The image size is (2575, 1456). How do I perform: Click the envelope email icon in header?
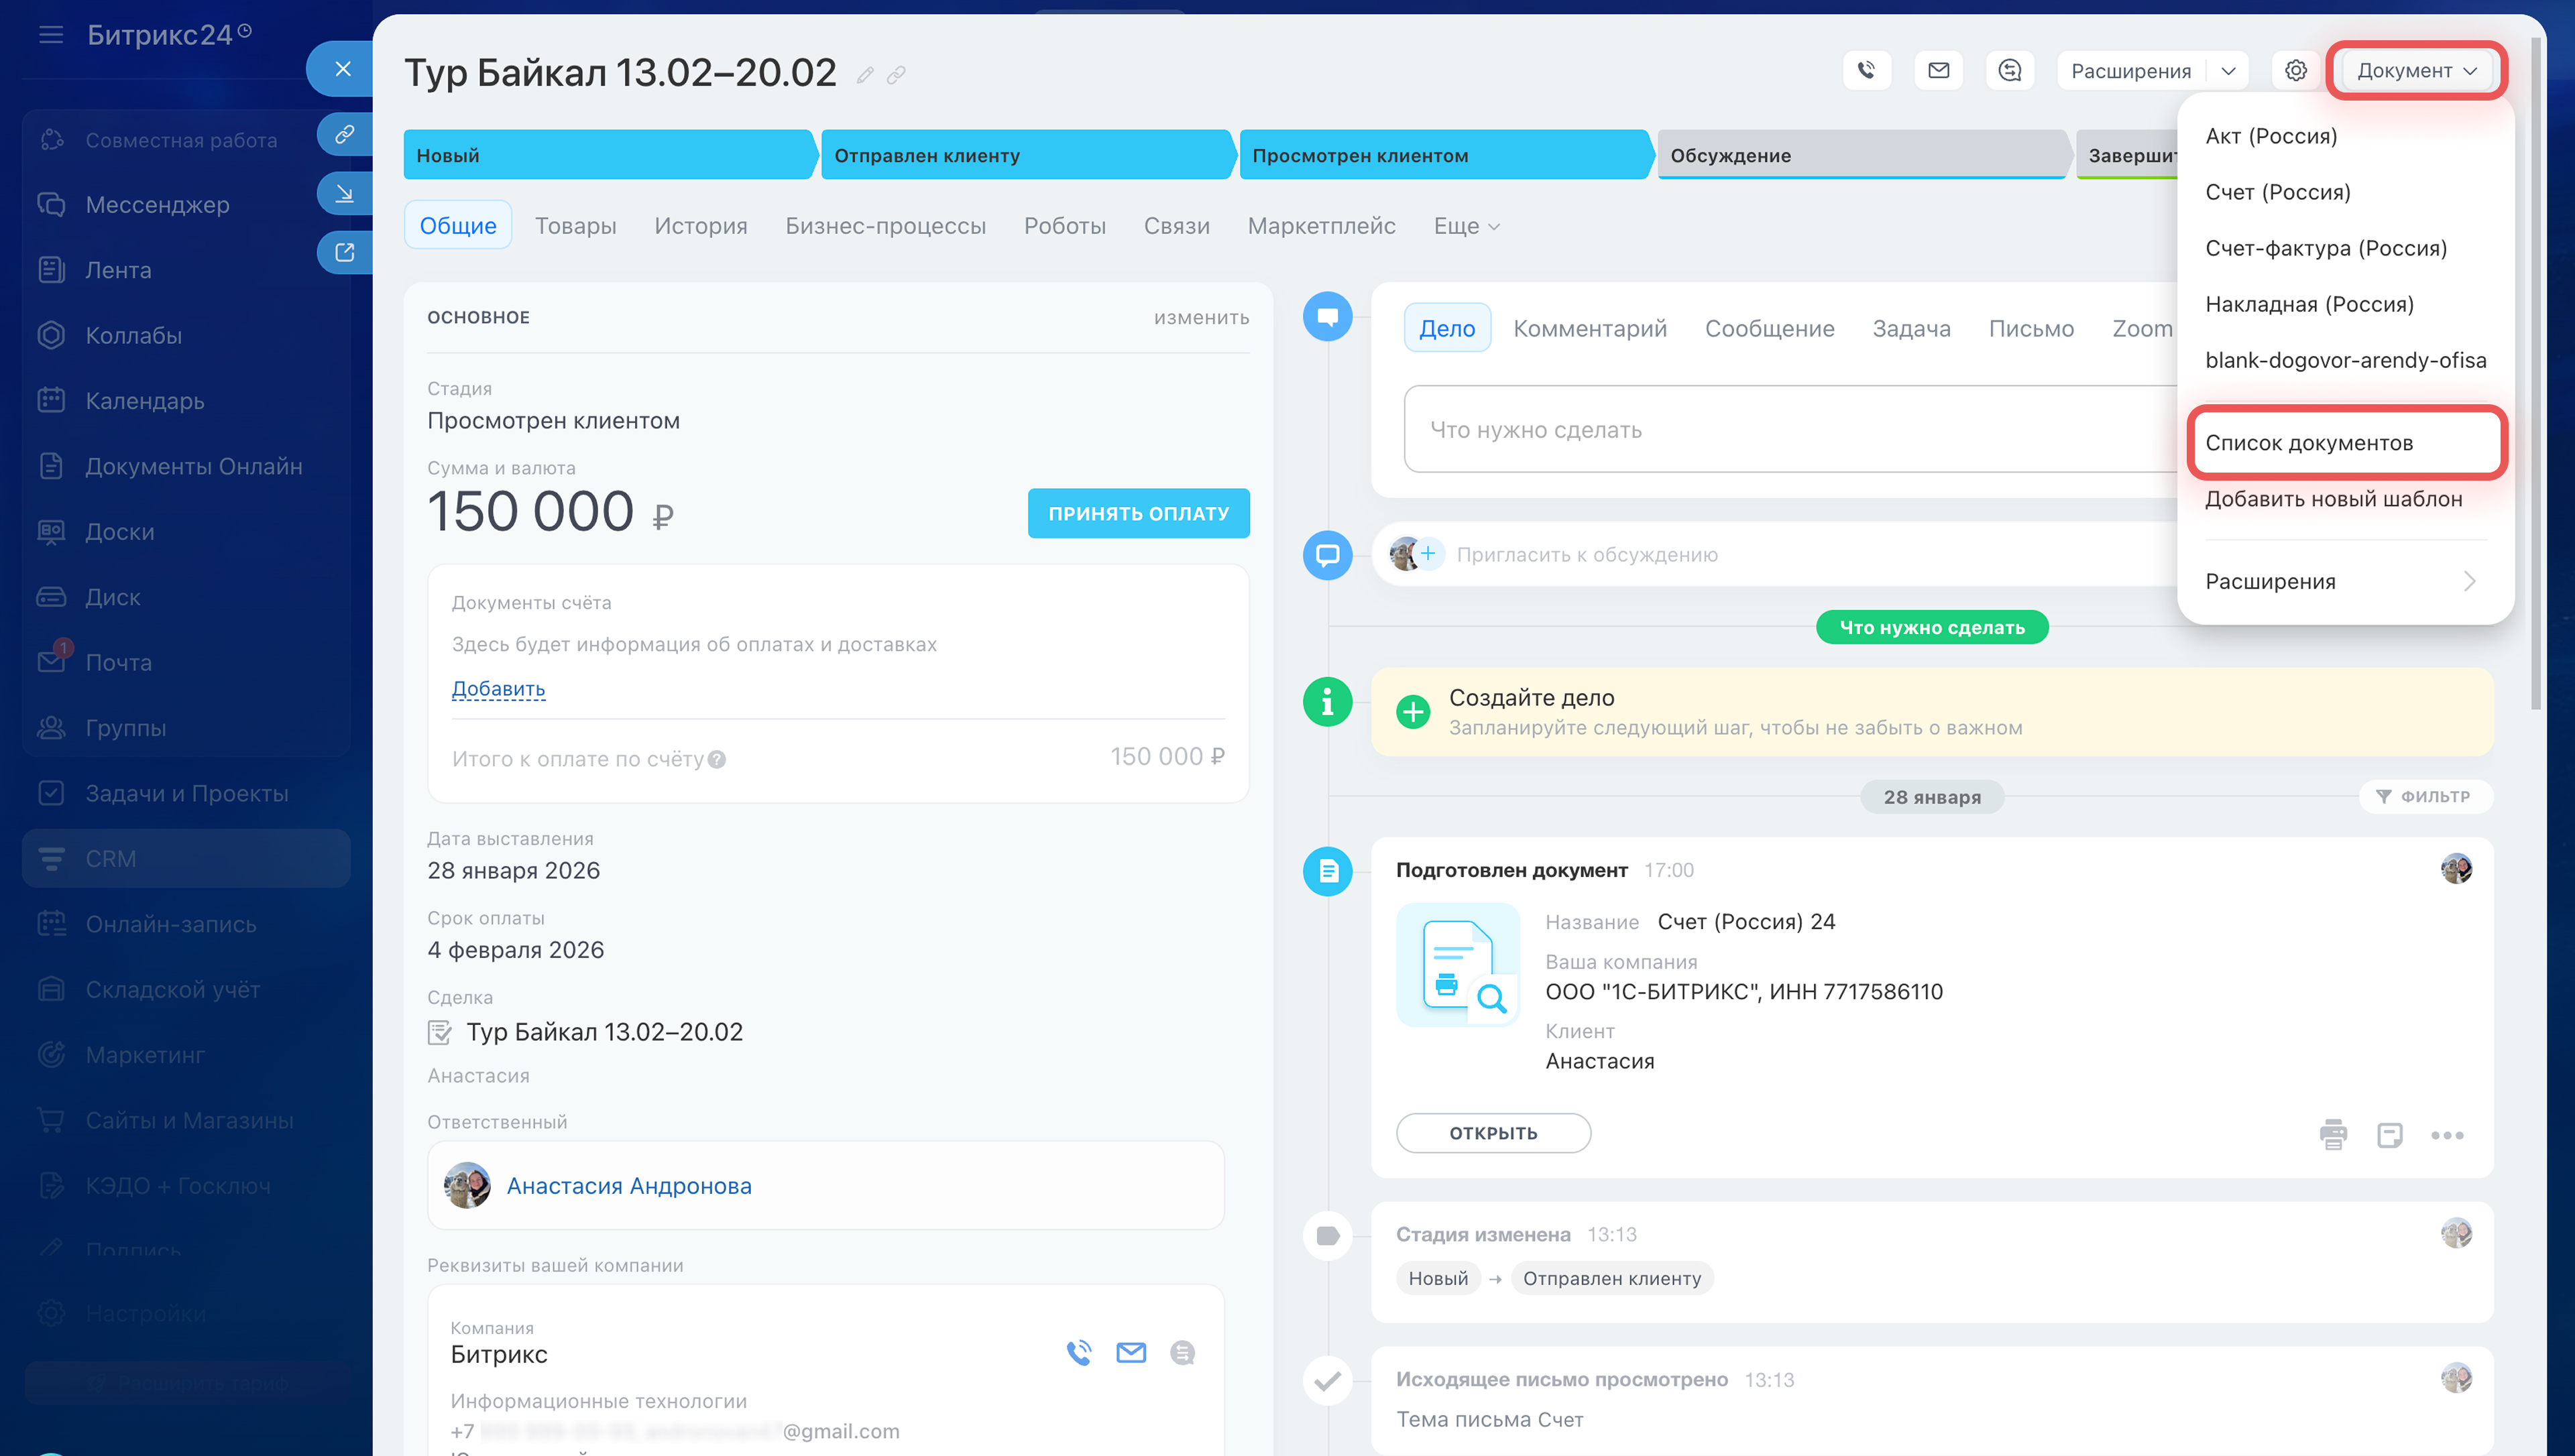tap(1938, 70)
